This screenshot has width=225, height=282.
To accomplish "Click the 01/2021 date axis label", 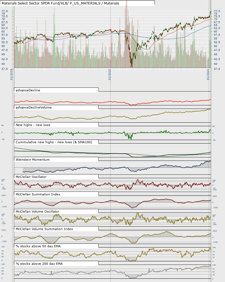I will 208,74.
